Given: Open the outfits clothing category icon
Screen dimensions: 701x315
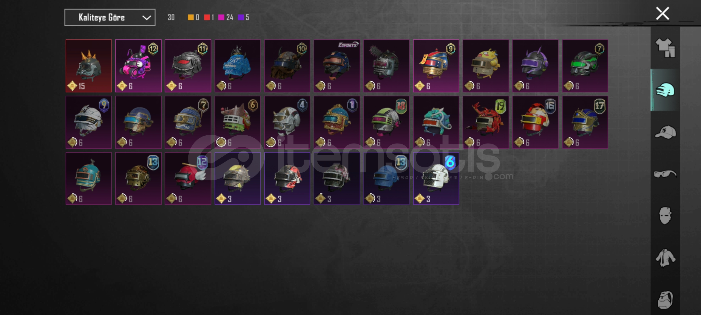Looking at the screenshot, I should [665, 48].
